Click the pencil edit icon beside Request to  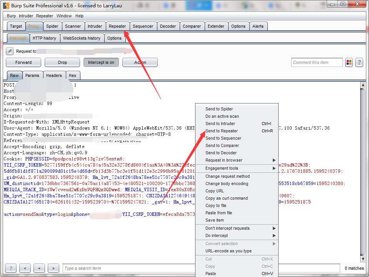[x=10, y=51]
